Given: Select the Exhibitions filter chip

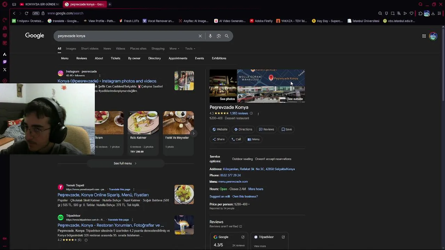Looking at the screenshot, I should coord(219,58).
